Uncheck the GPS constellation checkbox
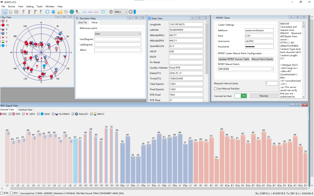Image resolution: width=314 pixels, height=196 pixels. tap(10, 114)
